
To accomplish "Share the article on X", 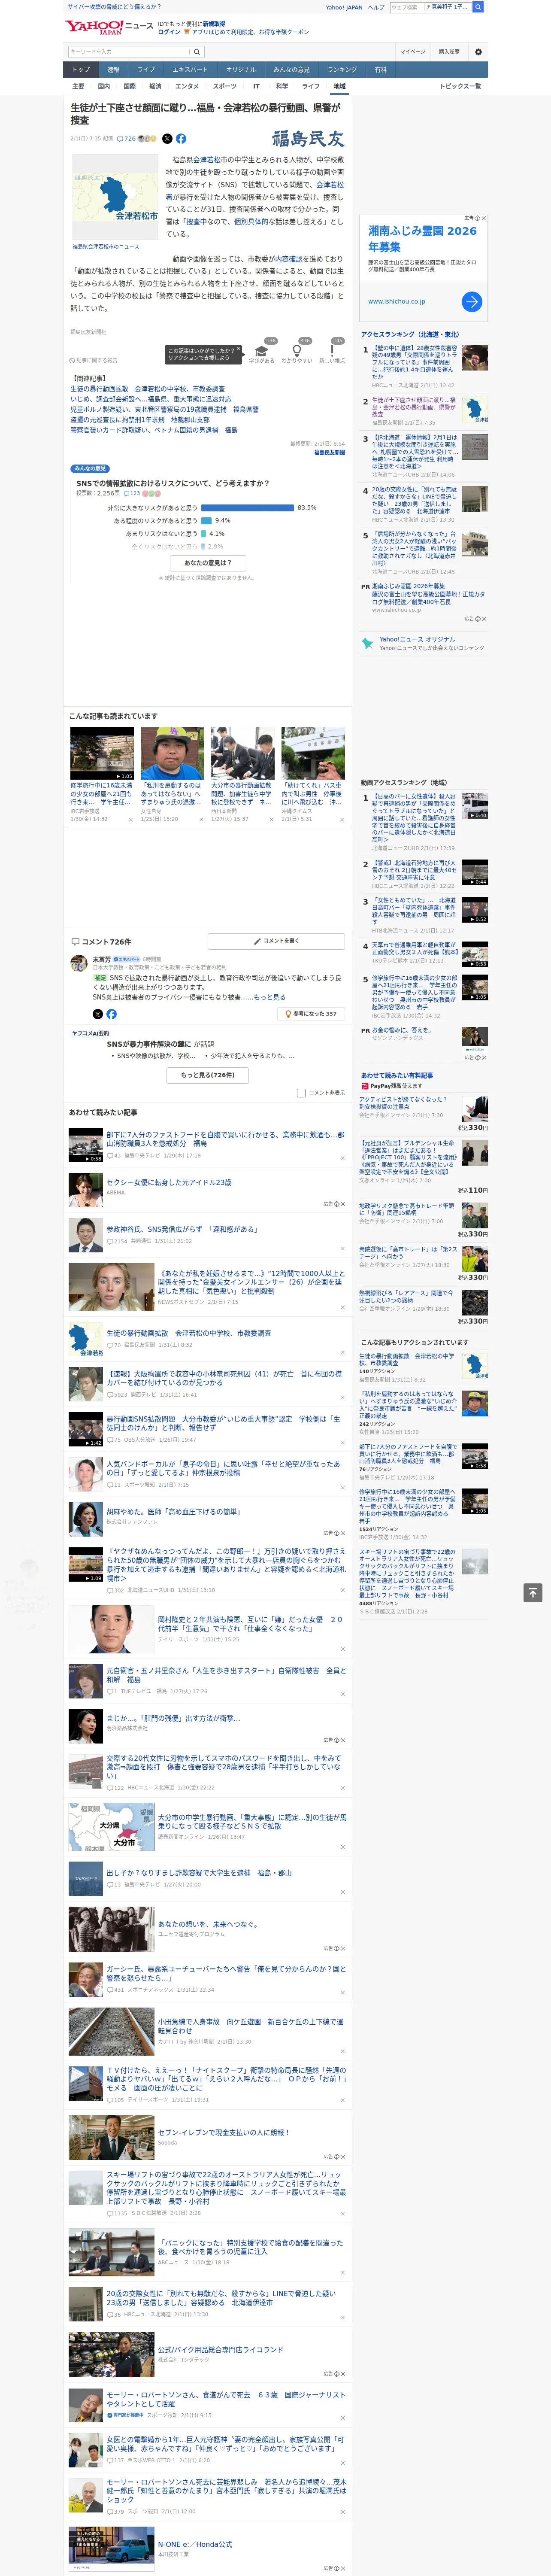I will (x=167, y=139).
